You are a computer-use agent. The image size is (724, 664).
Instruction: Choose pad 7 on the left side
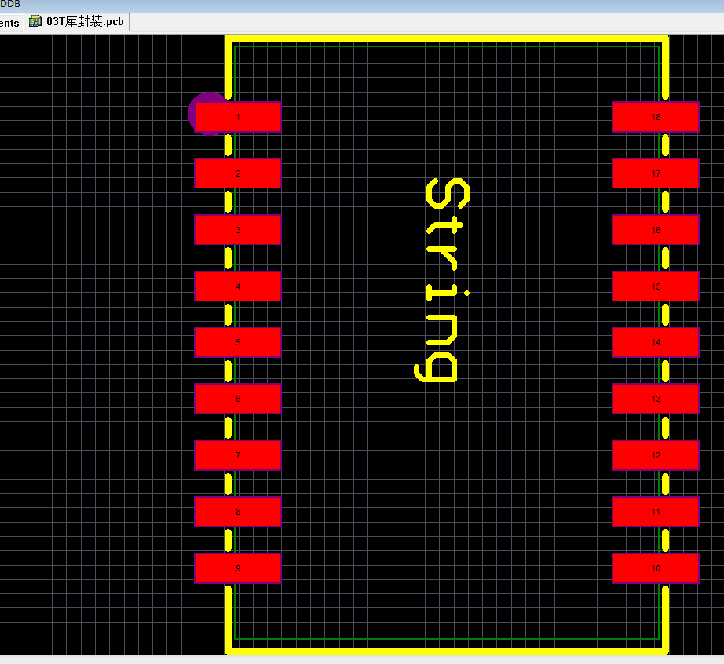pos(238,455)
